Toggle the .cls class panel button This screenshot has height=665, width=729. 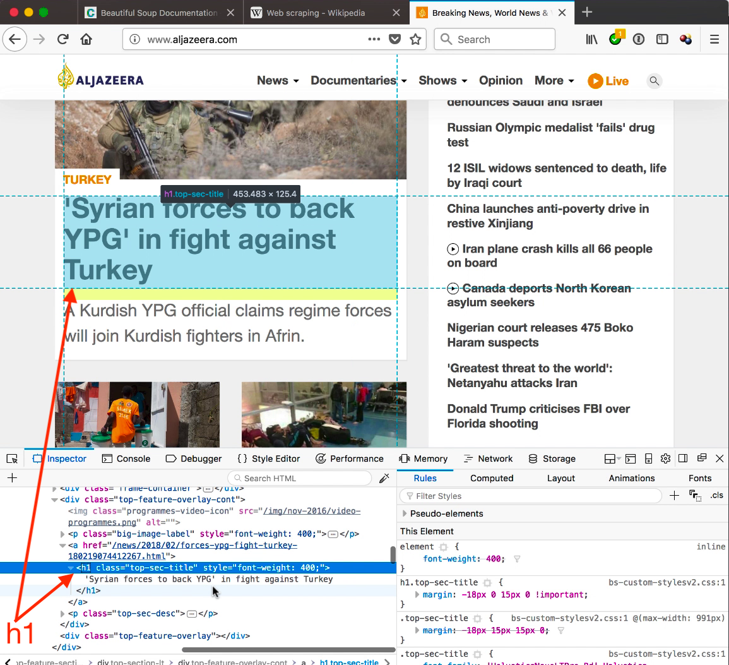(717, 496)
